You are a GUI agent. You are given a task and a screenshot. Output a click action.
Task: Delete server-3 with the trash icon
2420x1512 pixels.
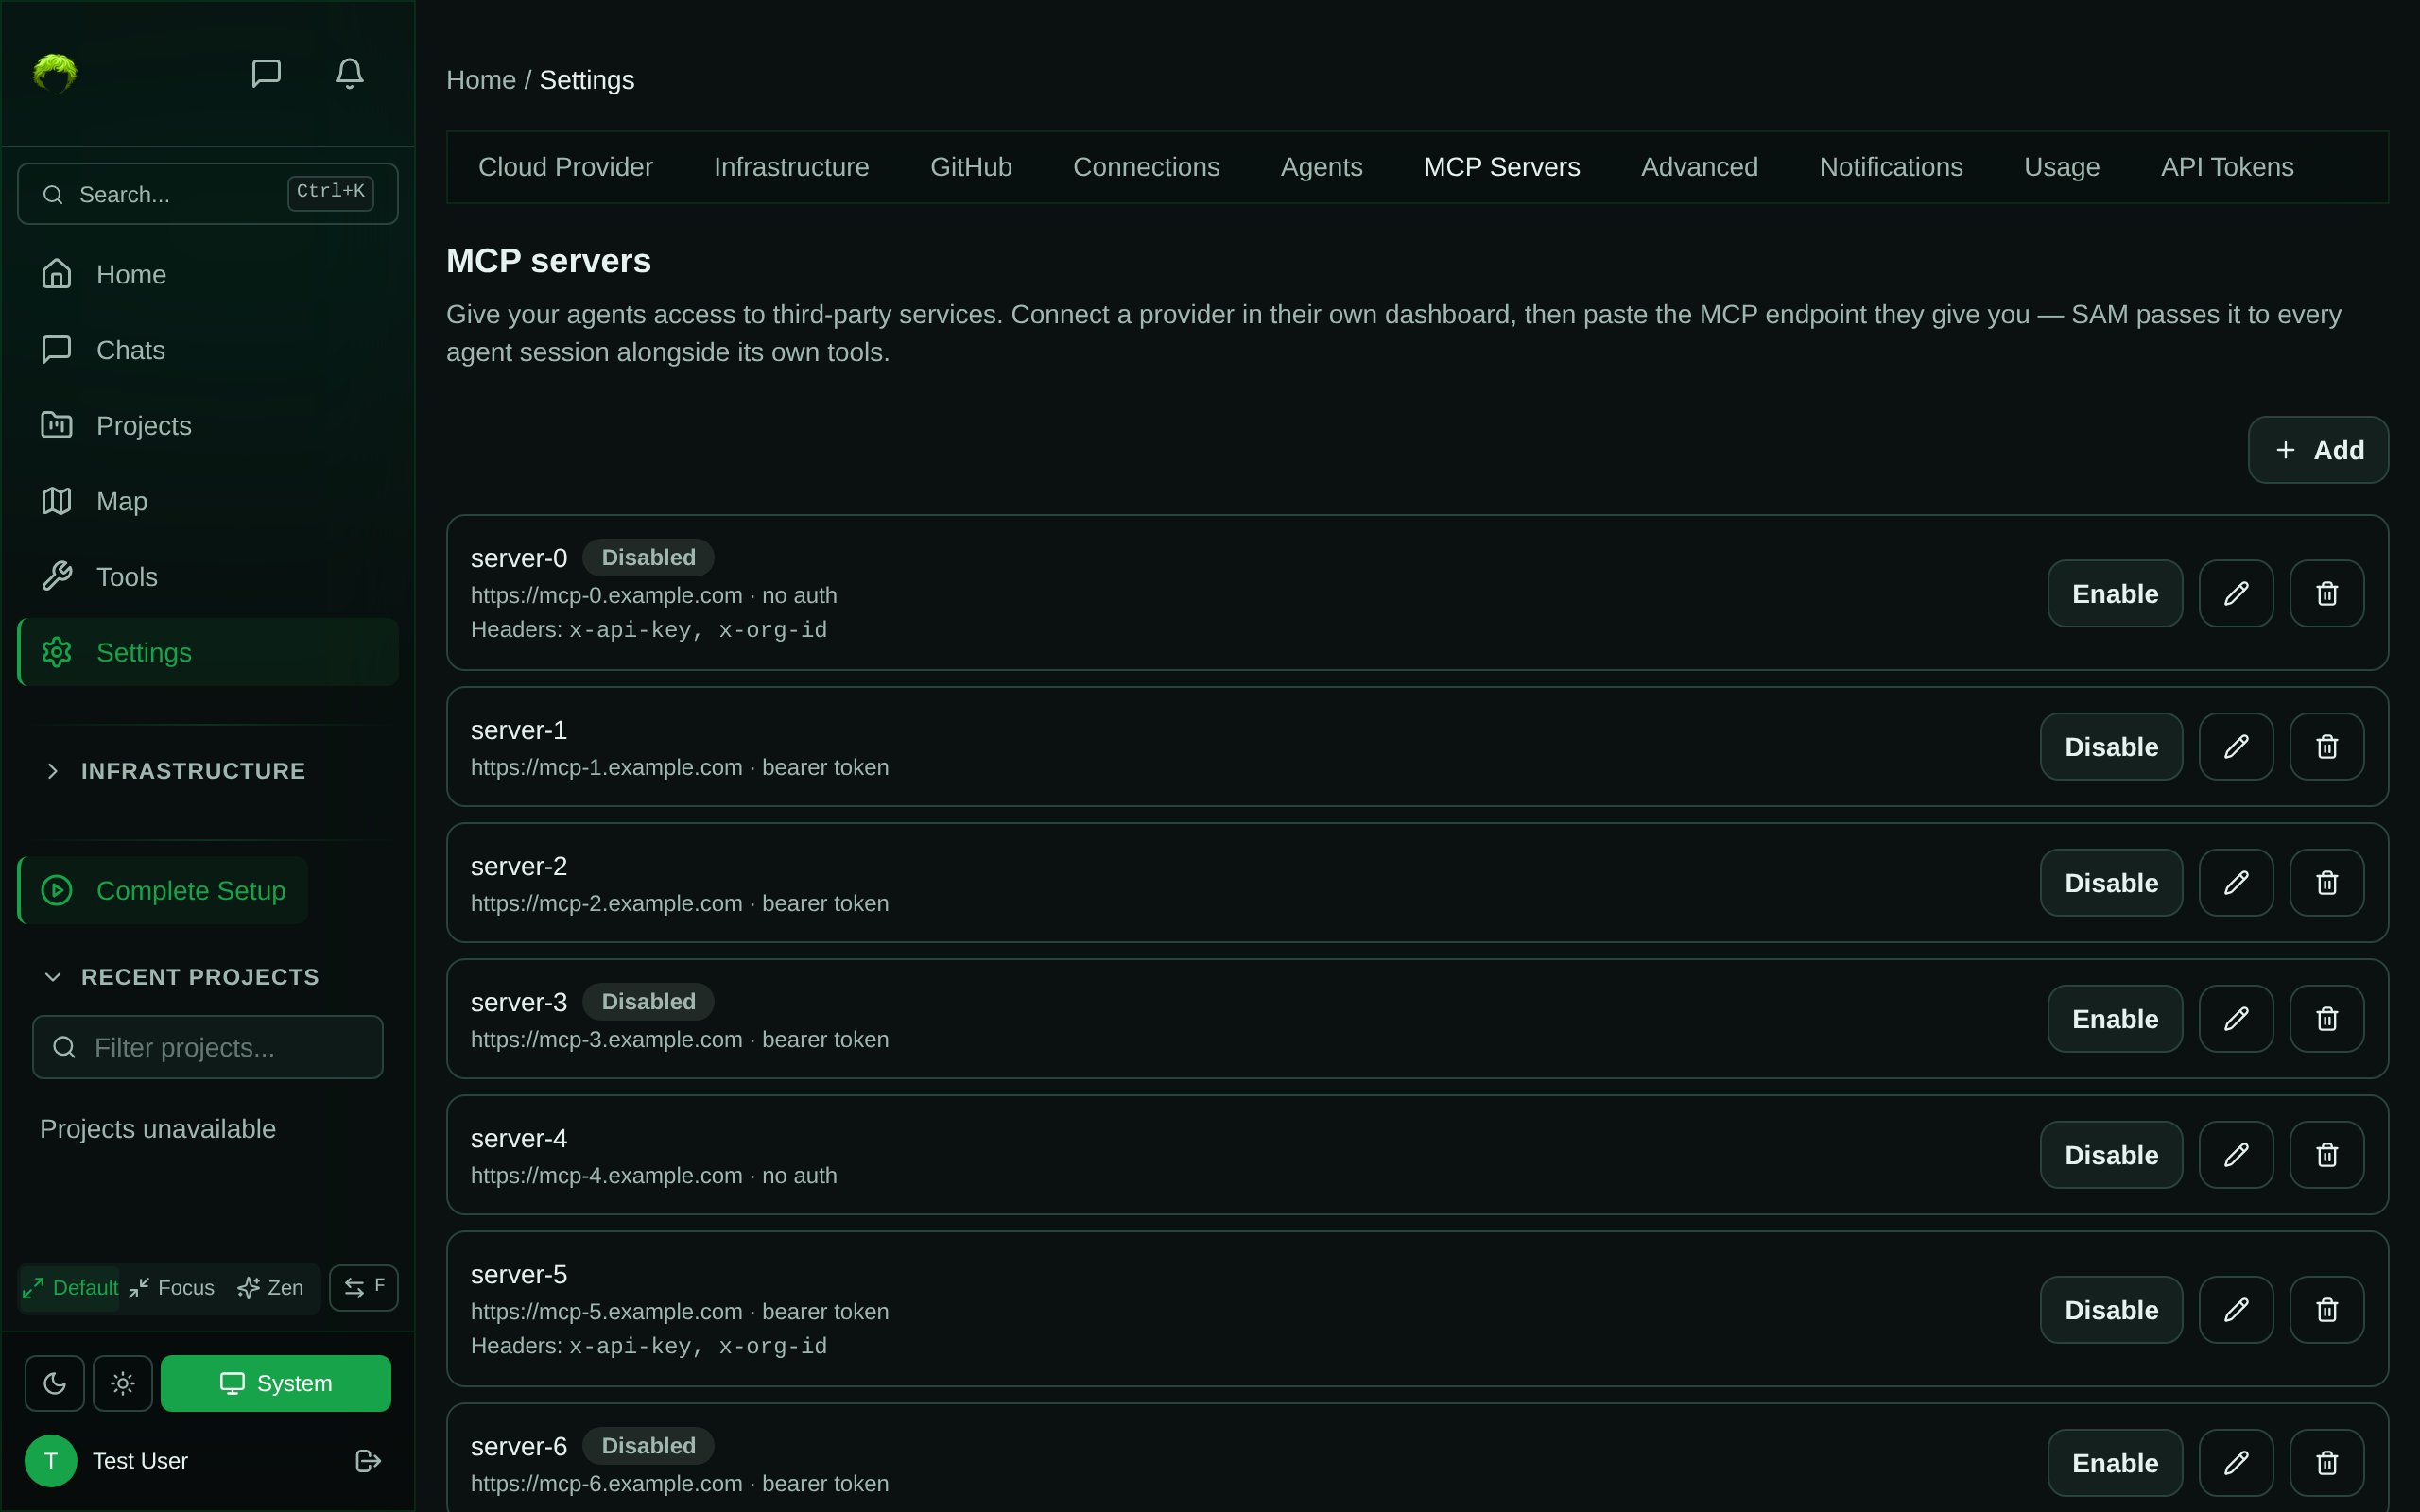click(2327, 1019)
